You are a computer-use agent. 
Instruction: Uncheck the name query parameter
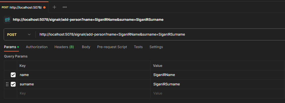(13, 75)
